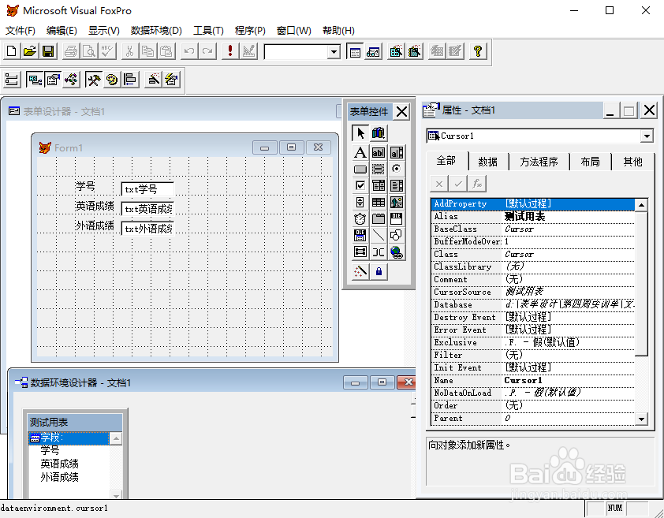Click the yellow question mark Help icon
664x518 pixels.
[478, 51]
